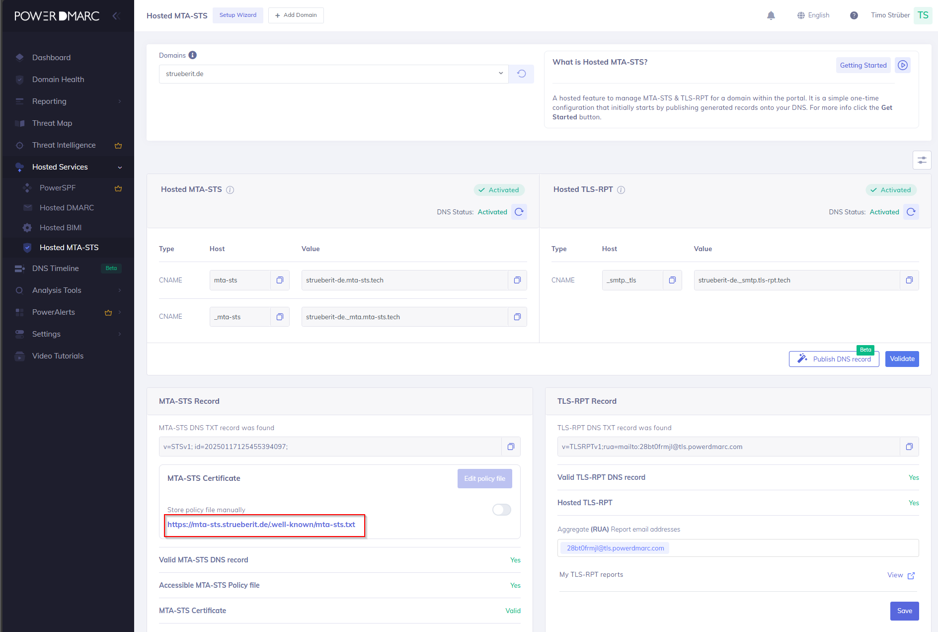The width and height of the screenshot is (938, 632).
Task: Open the filter settings sliders icon
Action: point(922,160)
